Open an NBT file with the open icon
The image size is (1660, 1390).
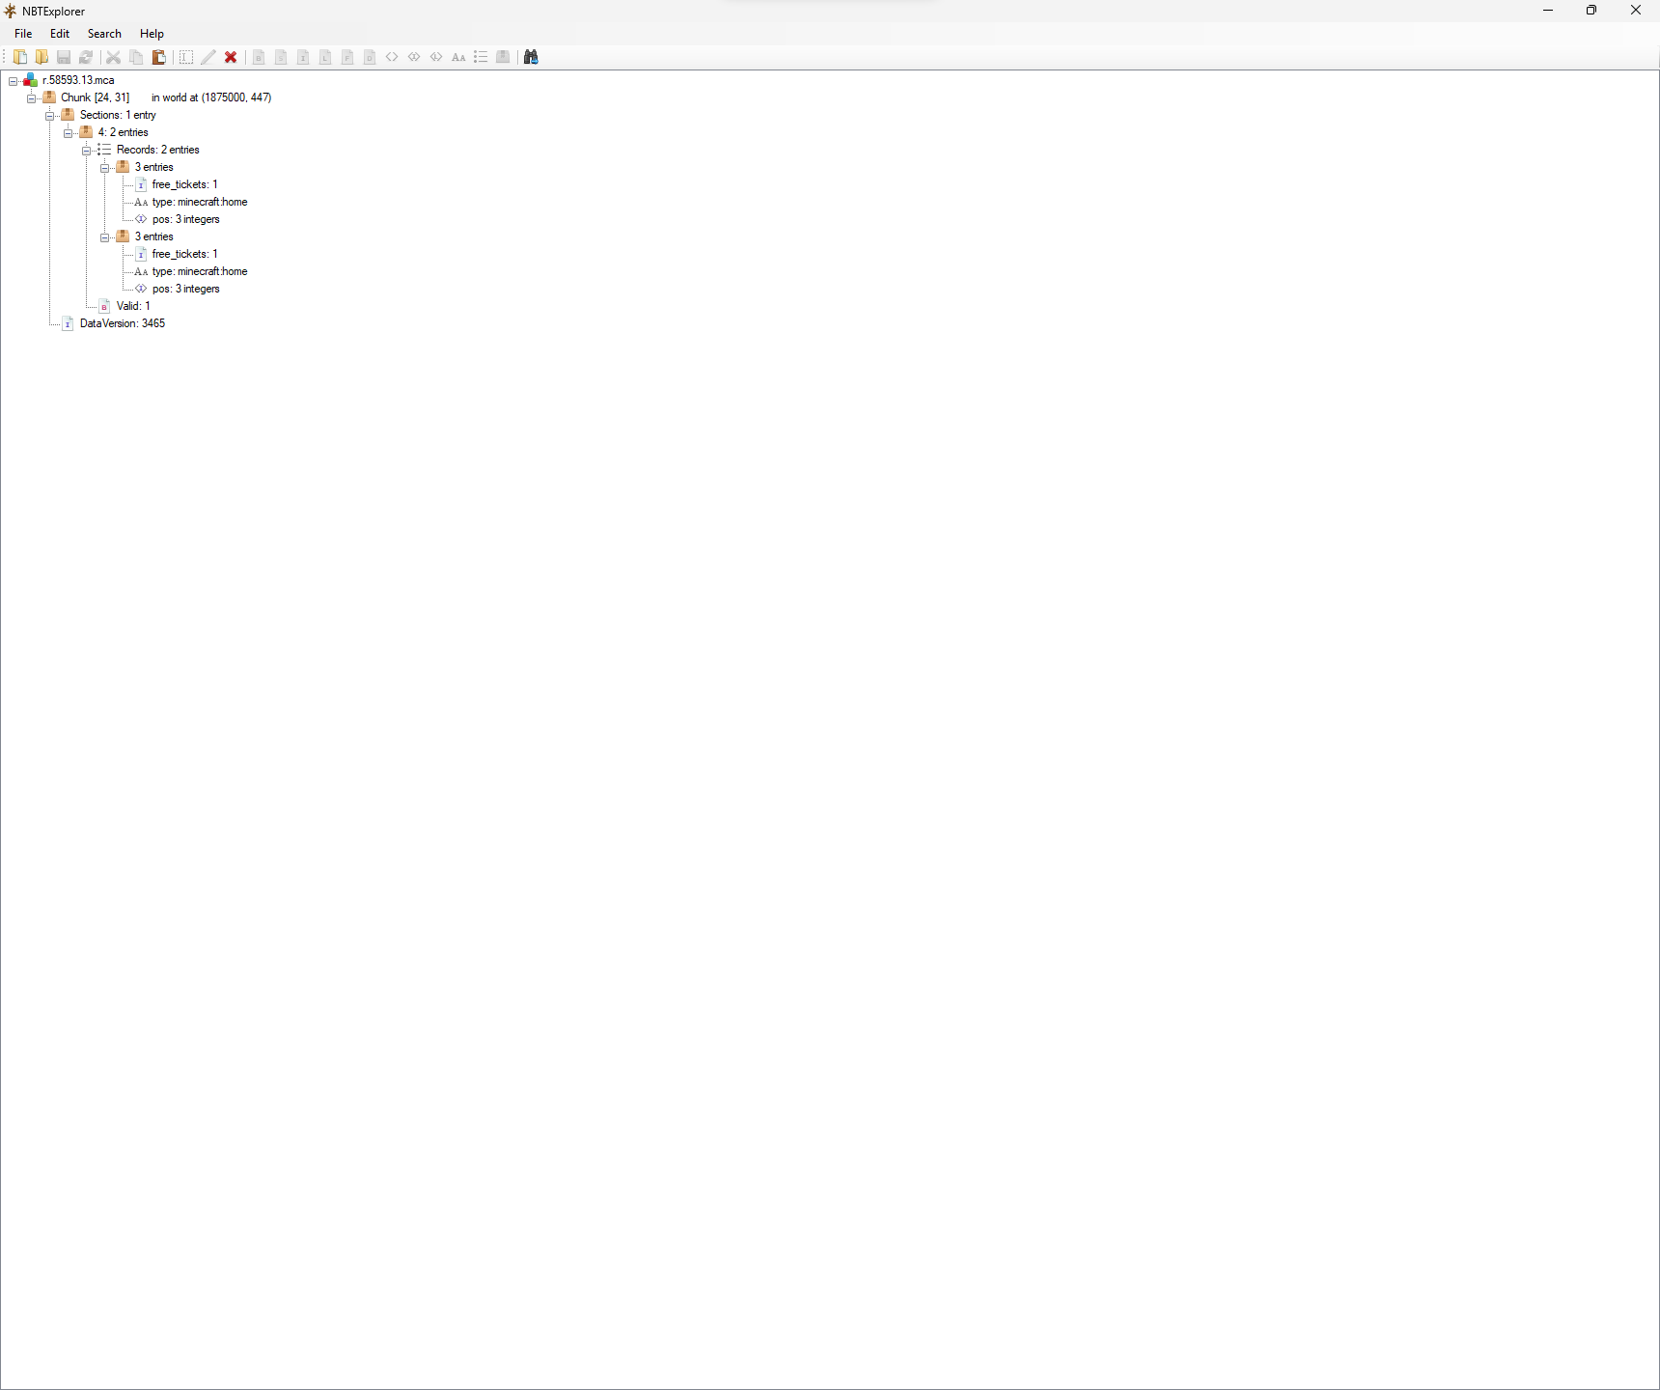click(x=20, y=57)
